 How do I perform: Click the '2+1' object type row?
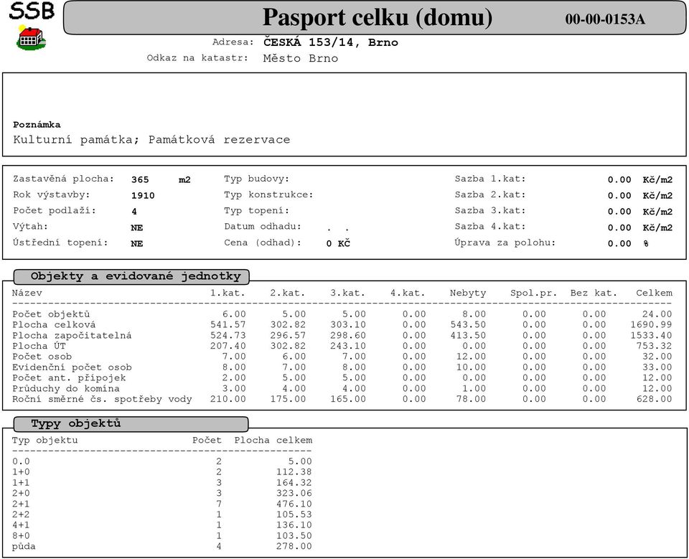[161, 504]
